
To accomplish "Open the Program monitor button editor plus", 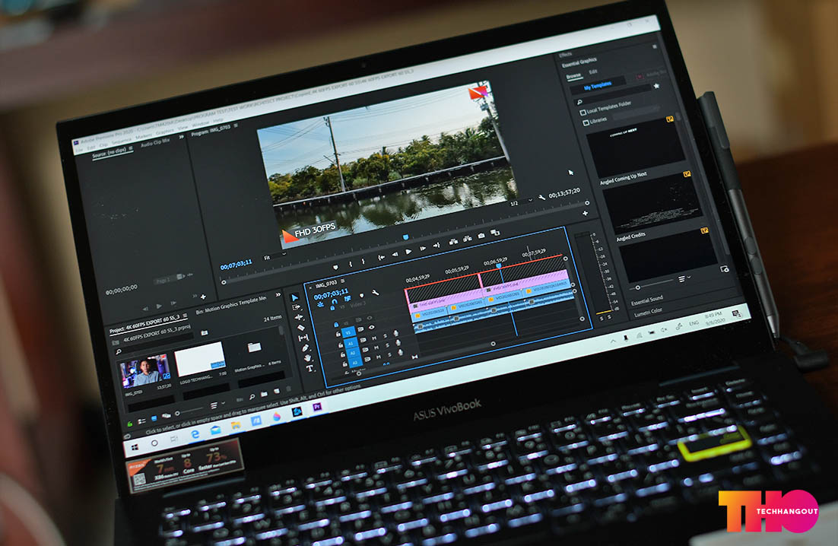I will click(586, 213).
